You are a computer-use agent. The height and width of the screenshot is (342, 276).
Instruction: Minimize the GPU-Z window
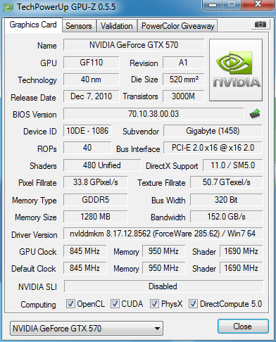[x=213, y=5]
